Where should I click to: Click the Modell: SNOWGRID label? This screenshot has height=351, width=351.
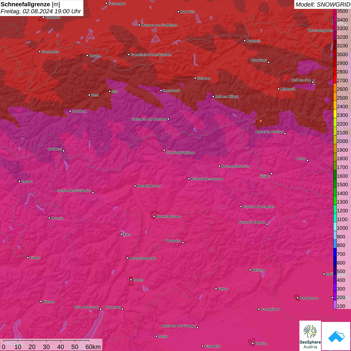pyautogui.click(x=322, y=5)
